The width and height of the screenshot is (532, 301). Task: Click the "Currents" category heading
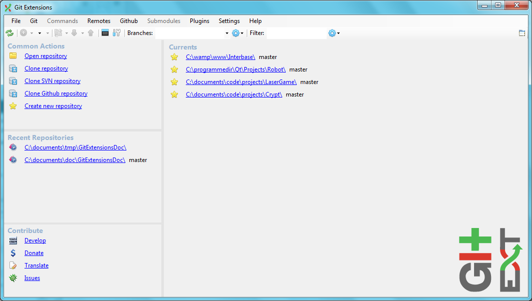click(183, 47)
